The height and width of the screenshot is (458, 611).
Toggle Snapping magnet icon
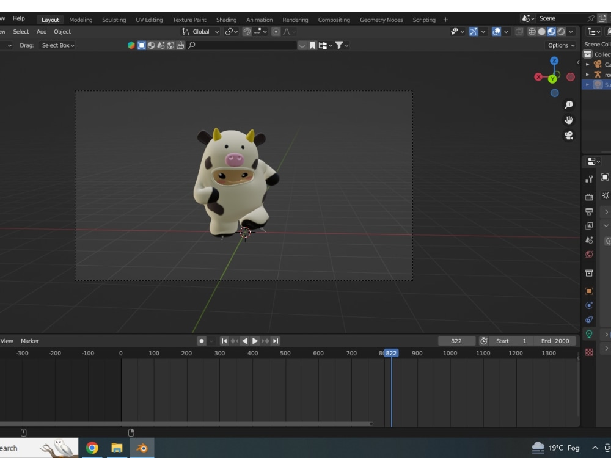point(246,31)
